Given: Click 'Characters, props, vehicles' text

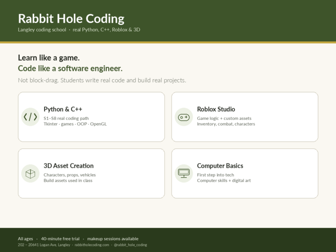Looking at the screenshot, I should click(70, 175).
